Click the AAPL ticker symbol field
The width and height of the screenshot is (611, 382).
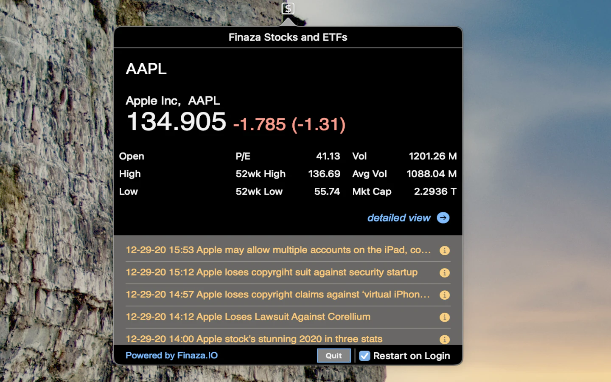[x=146, y=69]
